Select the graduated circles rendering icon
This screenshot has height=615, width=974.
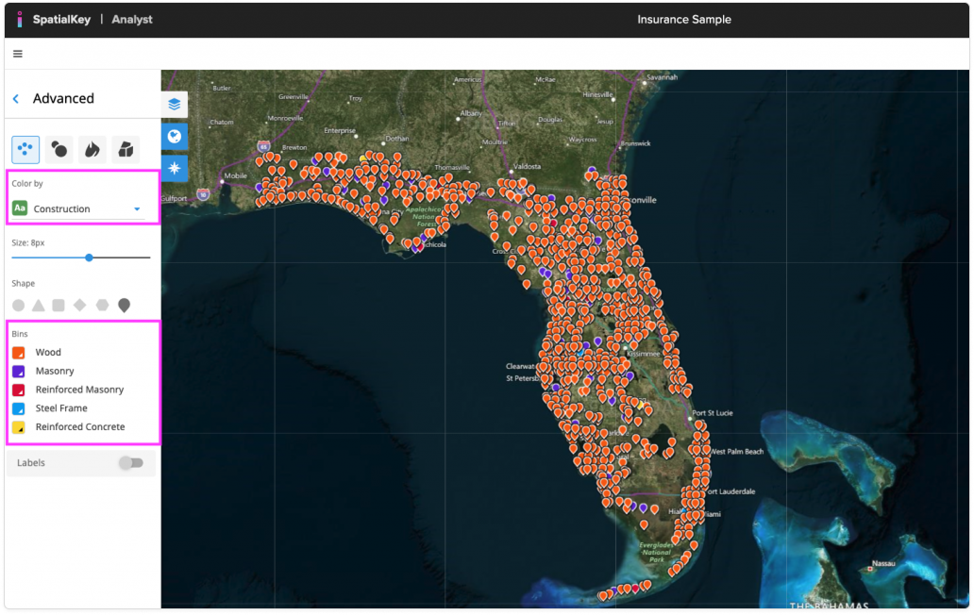(x=59, y=149)
